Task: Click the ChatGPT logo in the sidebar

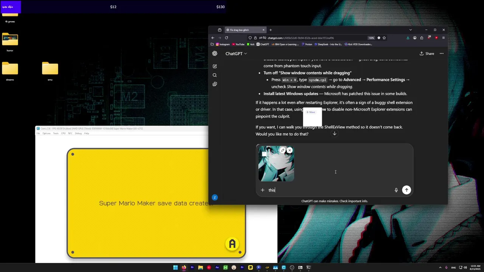Action: 215,54
